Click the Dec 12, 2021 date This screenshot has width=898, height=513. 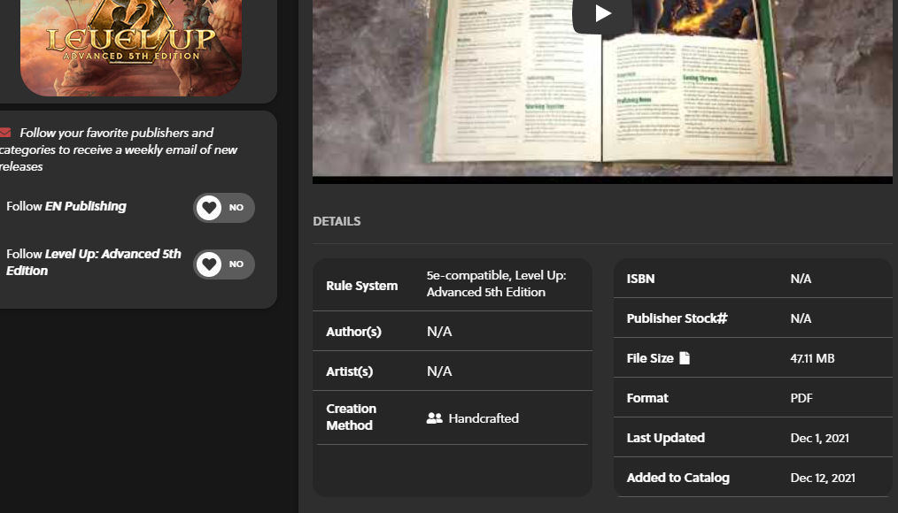[823, 479]
